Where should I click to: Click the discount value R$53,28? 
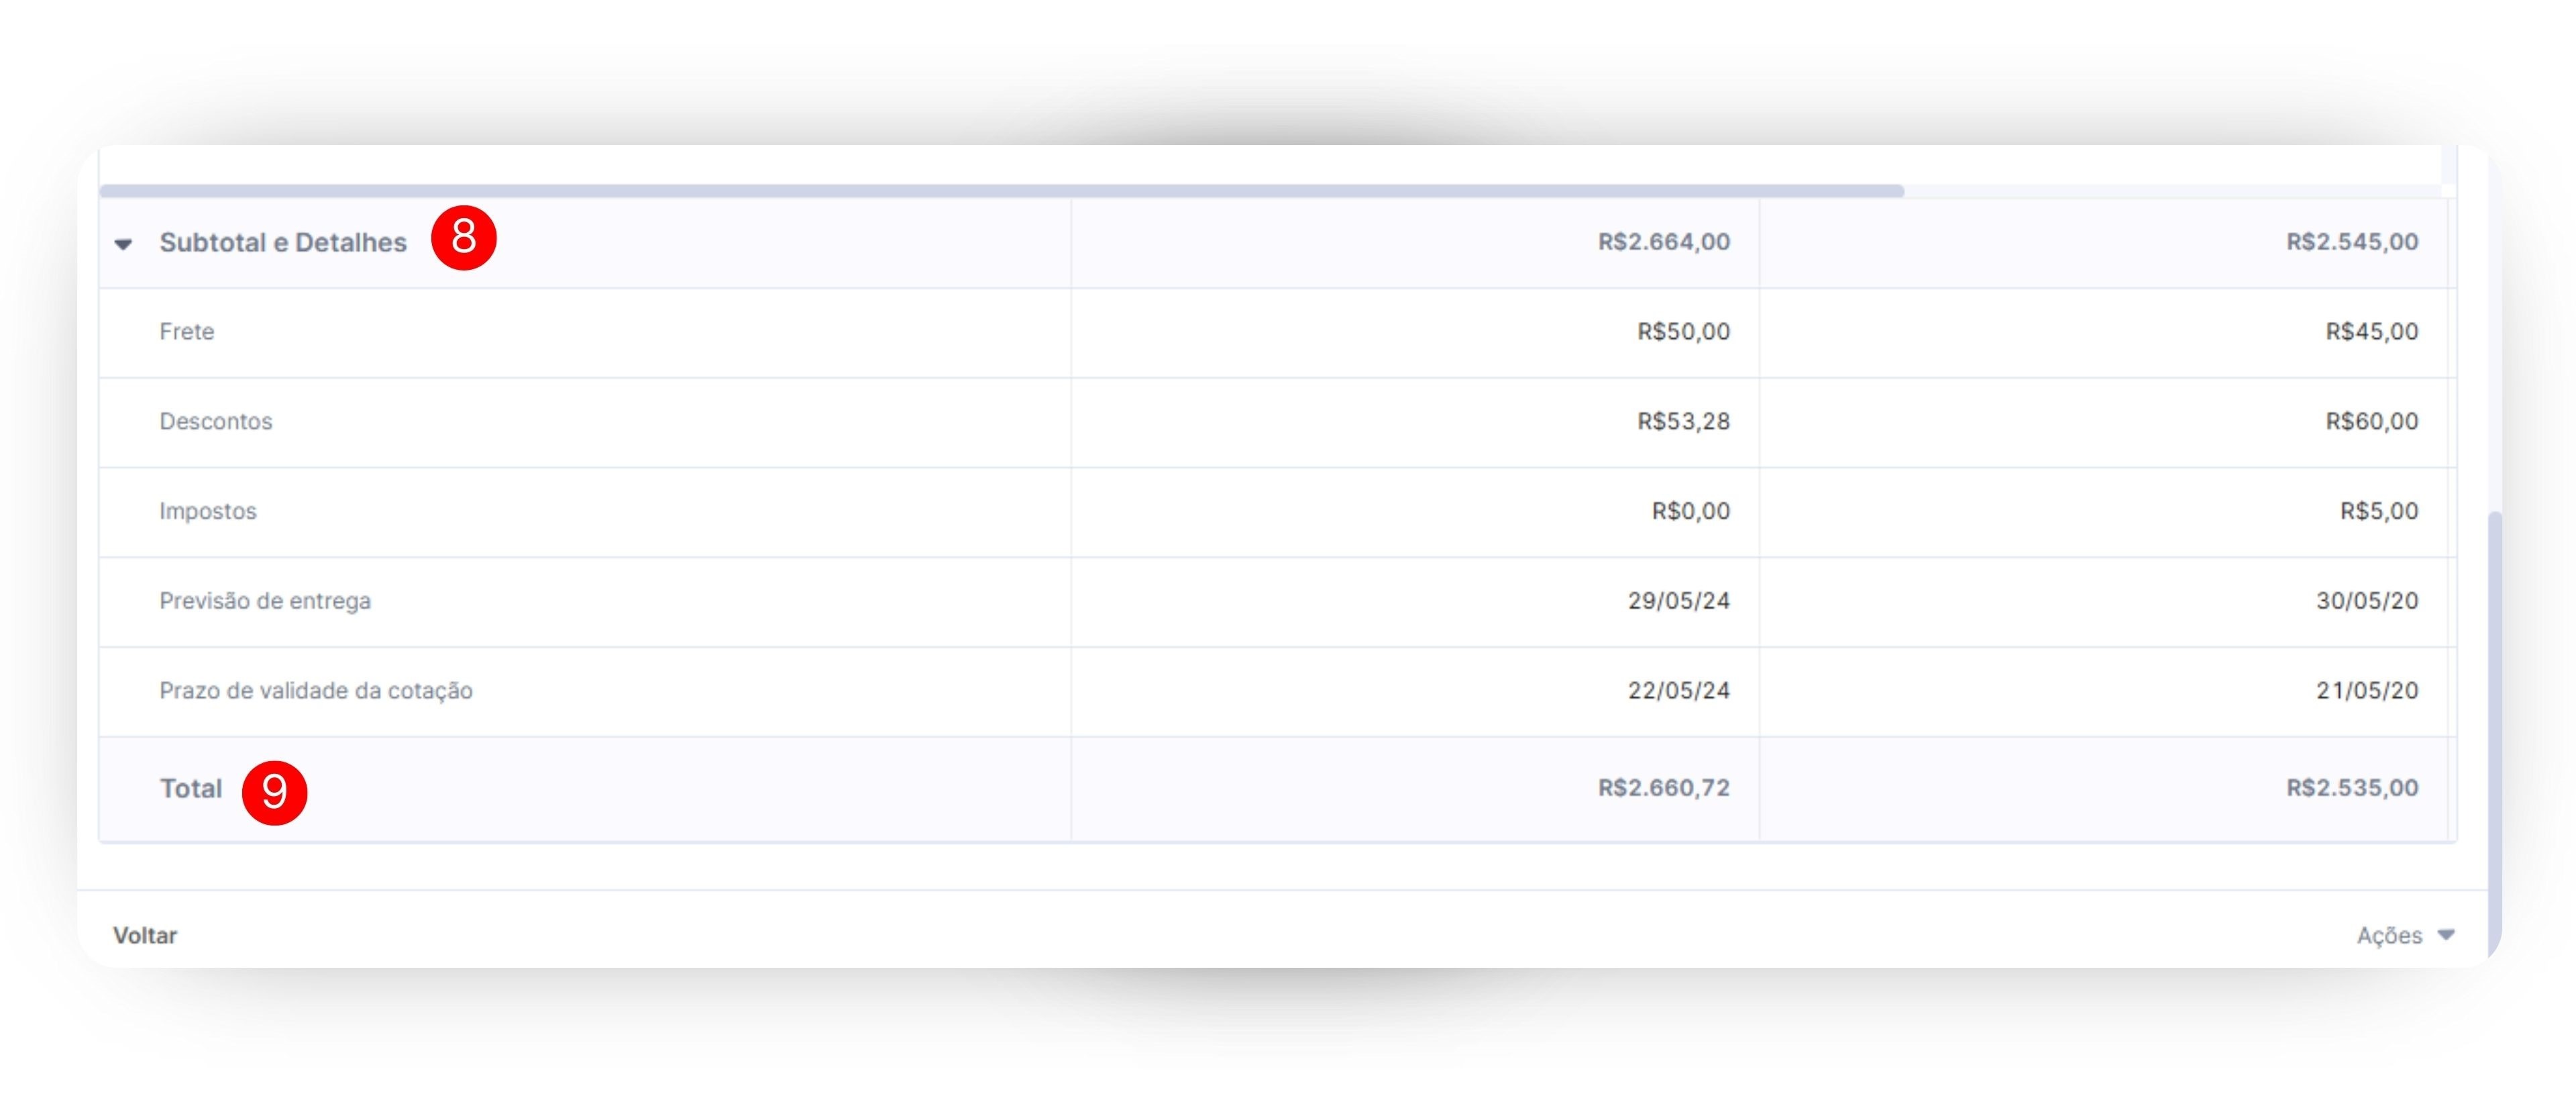point(1683,421)
